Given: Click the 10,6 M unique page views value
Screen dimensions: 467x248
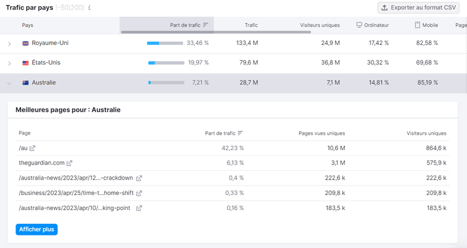Looking at the screenshot, I should 336,148.
